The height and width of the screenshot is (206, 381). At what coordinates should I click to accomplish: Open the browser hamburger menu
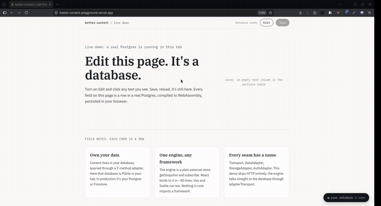369,13
